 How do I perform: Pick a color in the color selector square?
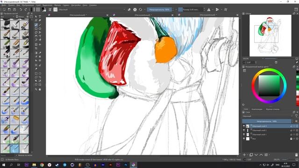(269, 86)
